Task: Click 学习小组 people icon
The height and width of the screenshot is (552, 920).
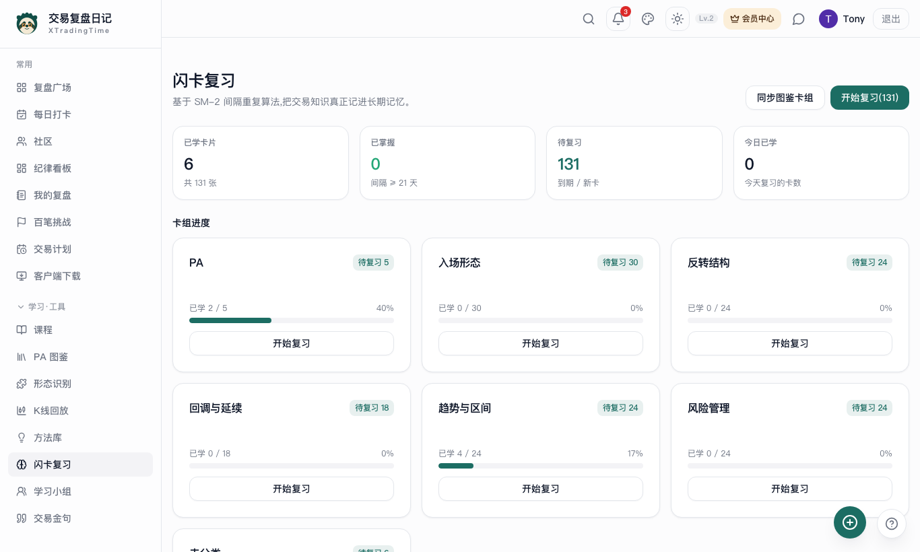Action: (22, 491)
